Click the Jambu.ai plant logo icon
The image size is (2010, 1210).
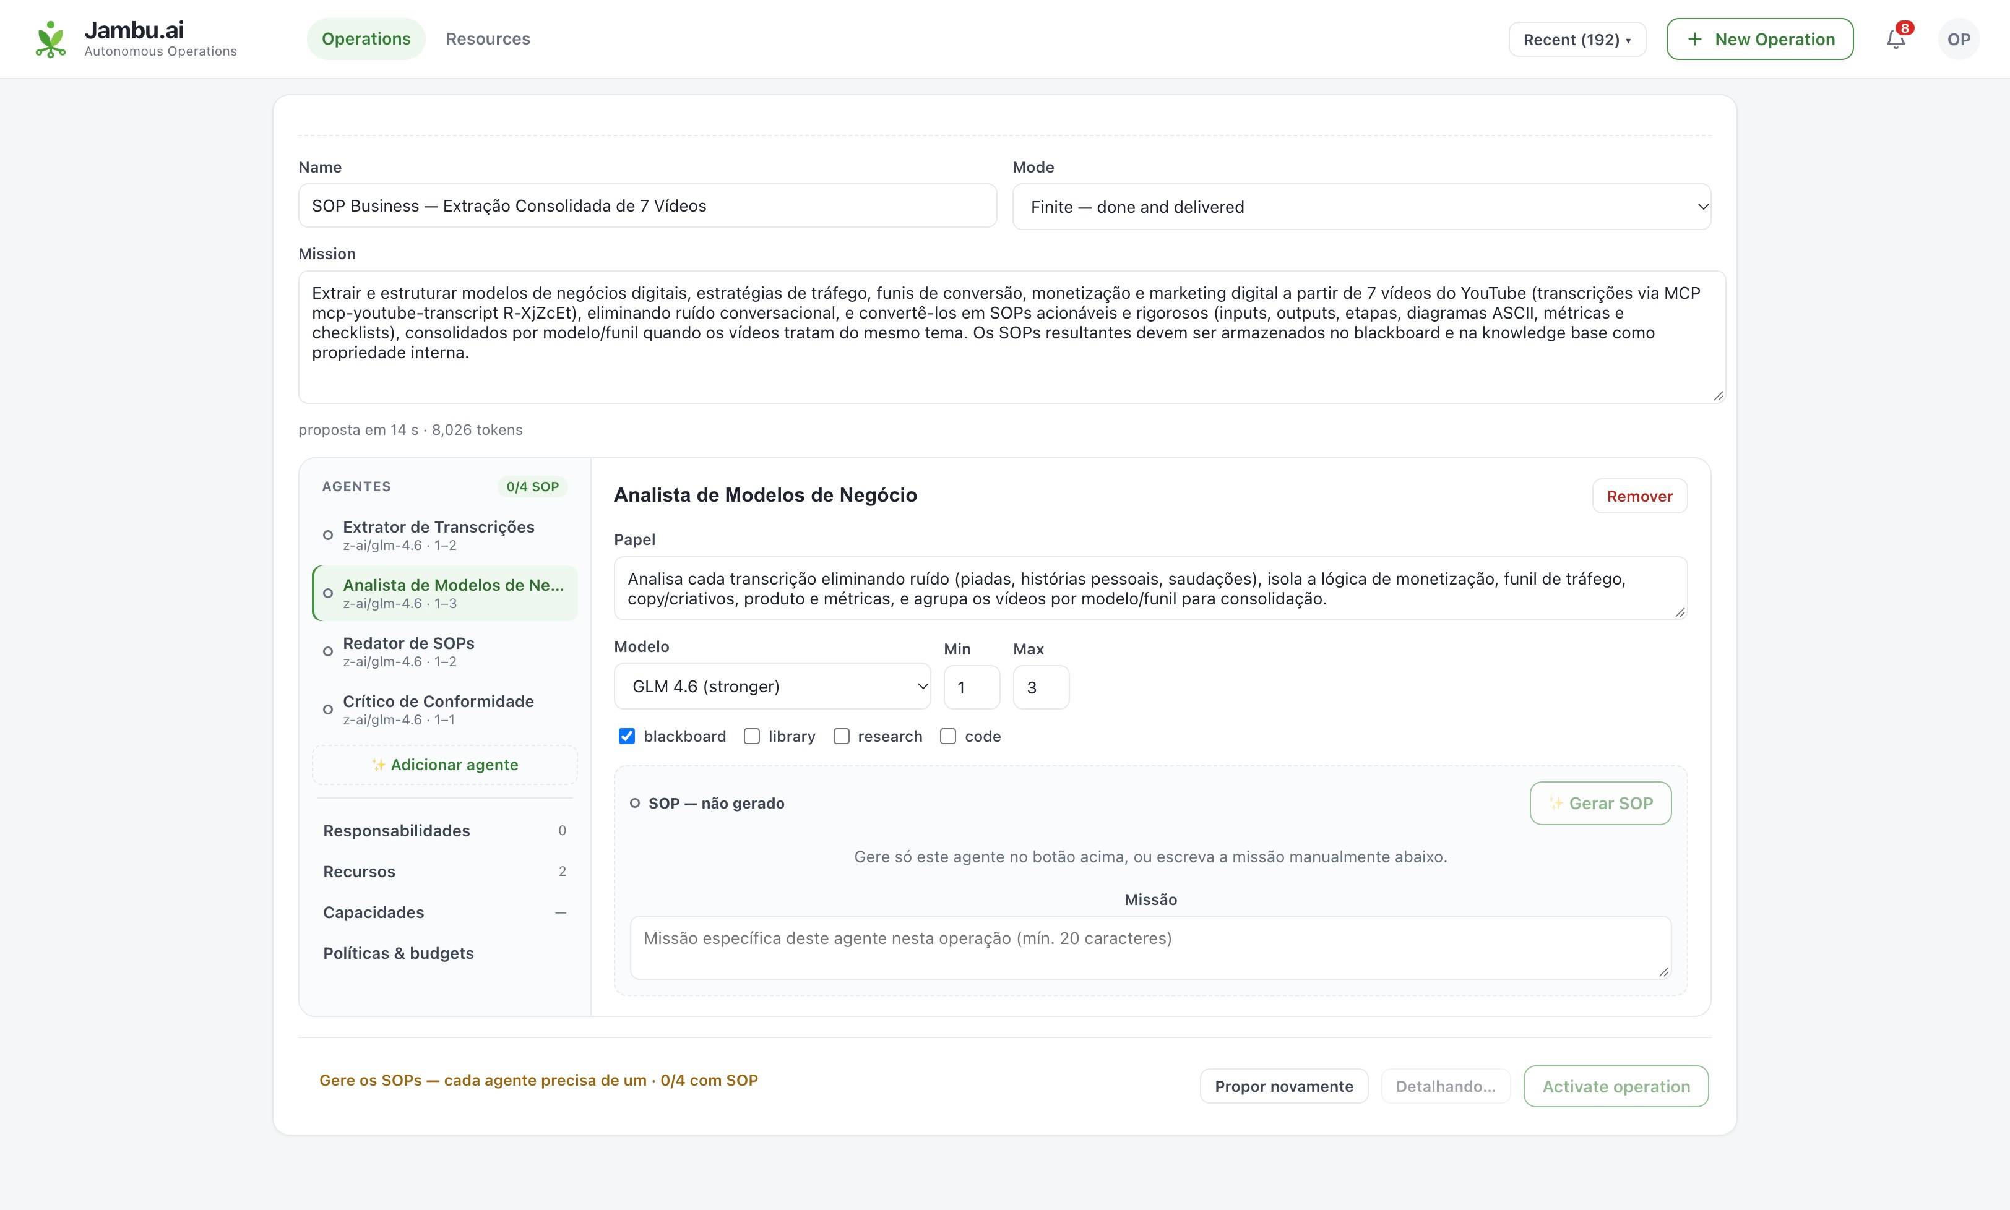(51, 39)
